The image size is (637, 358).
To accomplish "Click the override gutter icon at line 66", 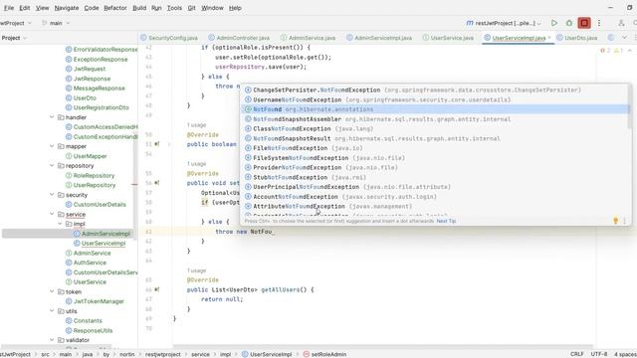I will click(157, 289).
